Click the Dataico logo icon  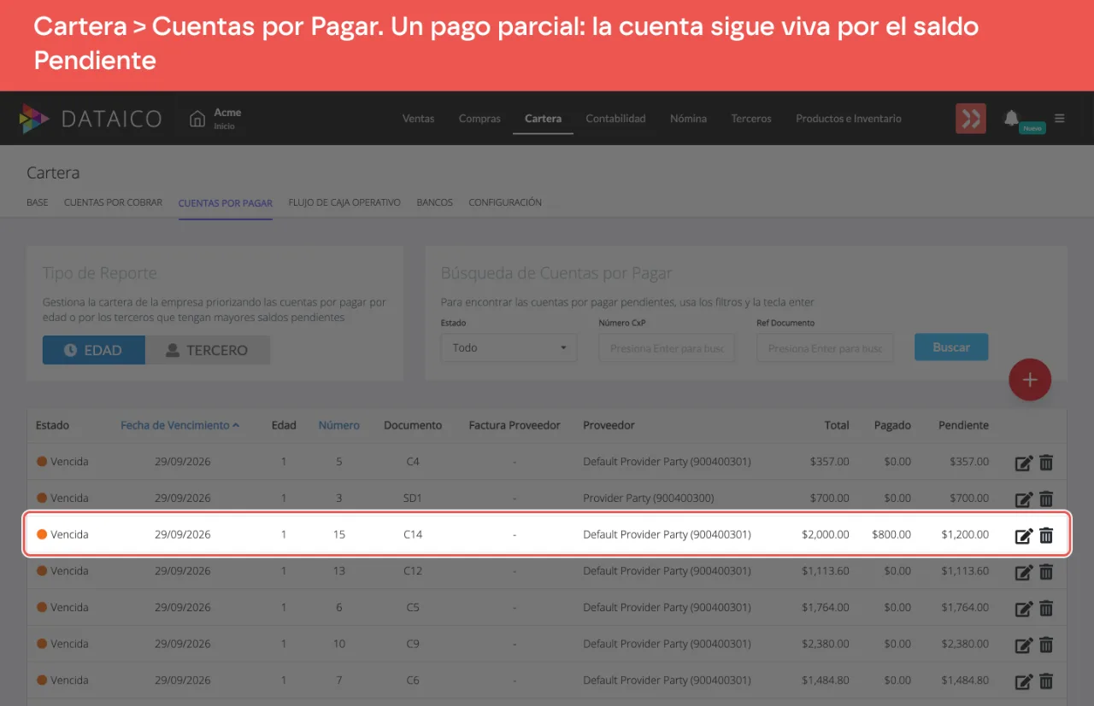point(34,119)
